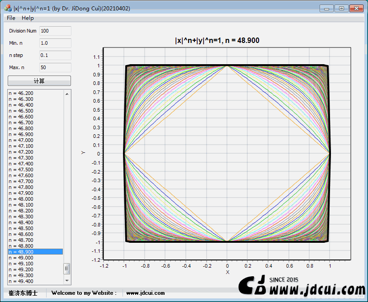Select list entry n = 48.700
This screenshot has width=368, height=302.
[x=35, y=240]
